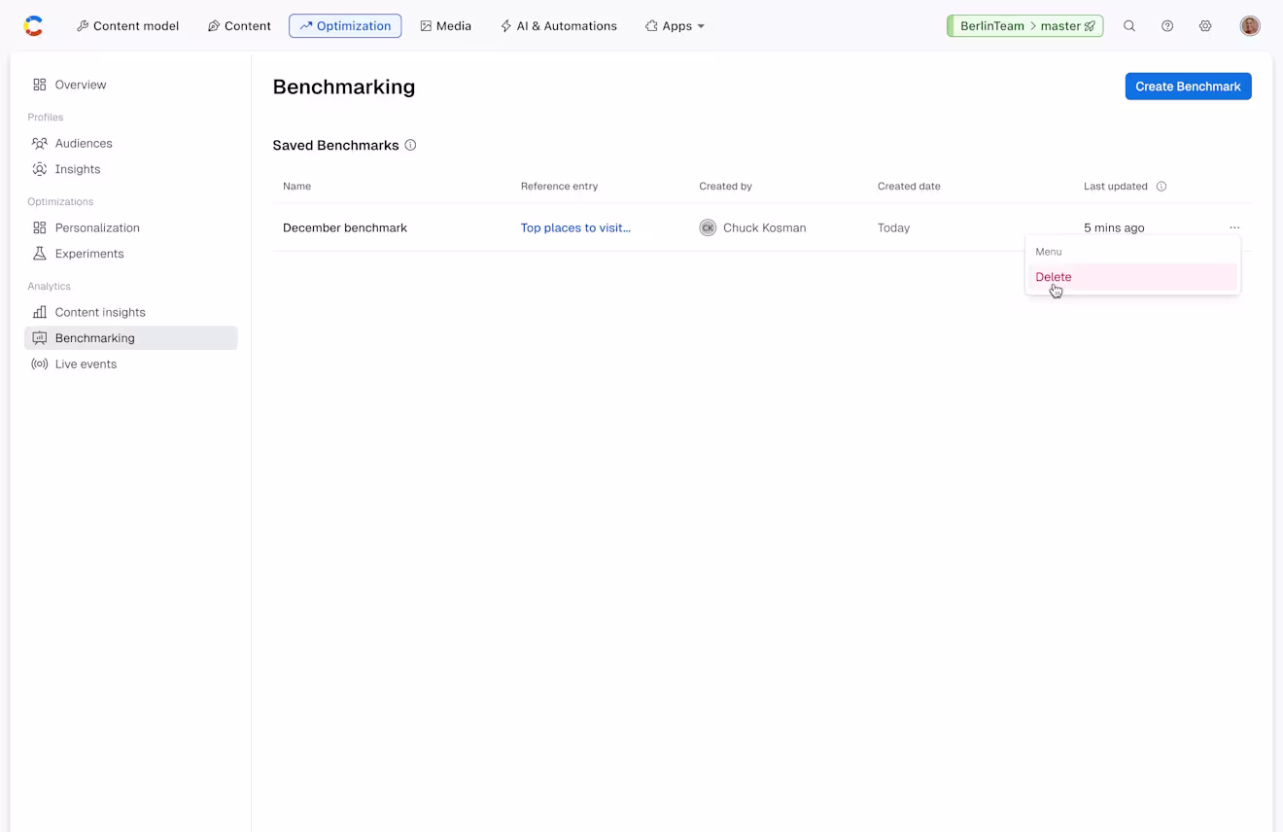Viewport: 1283px width, 832px height.
Task: Open Live events in sidebar
Action: [x=131, y=364]
